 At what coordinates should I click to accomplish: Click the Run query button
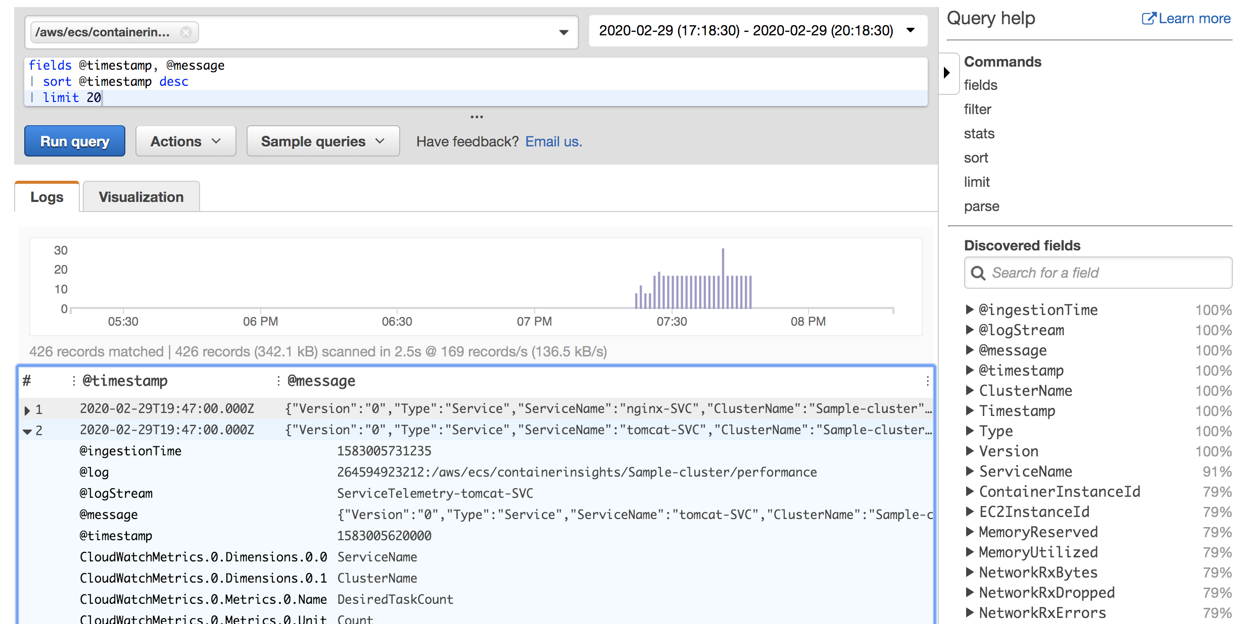[75, 141]
